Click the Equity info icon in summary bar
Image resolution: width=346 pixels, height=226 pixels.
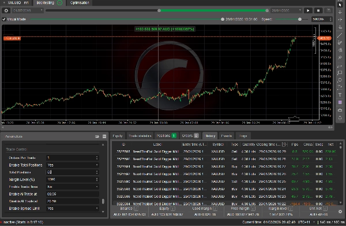pos(173,209)
